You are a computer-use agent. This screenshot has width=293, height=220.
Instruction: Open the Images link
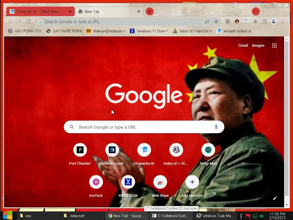(x=258, y=46)
